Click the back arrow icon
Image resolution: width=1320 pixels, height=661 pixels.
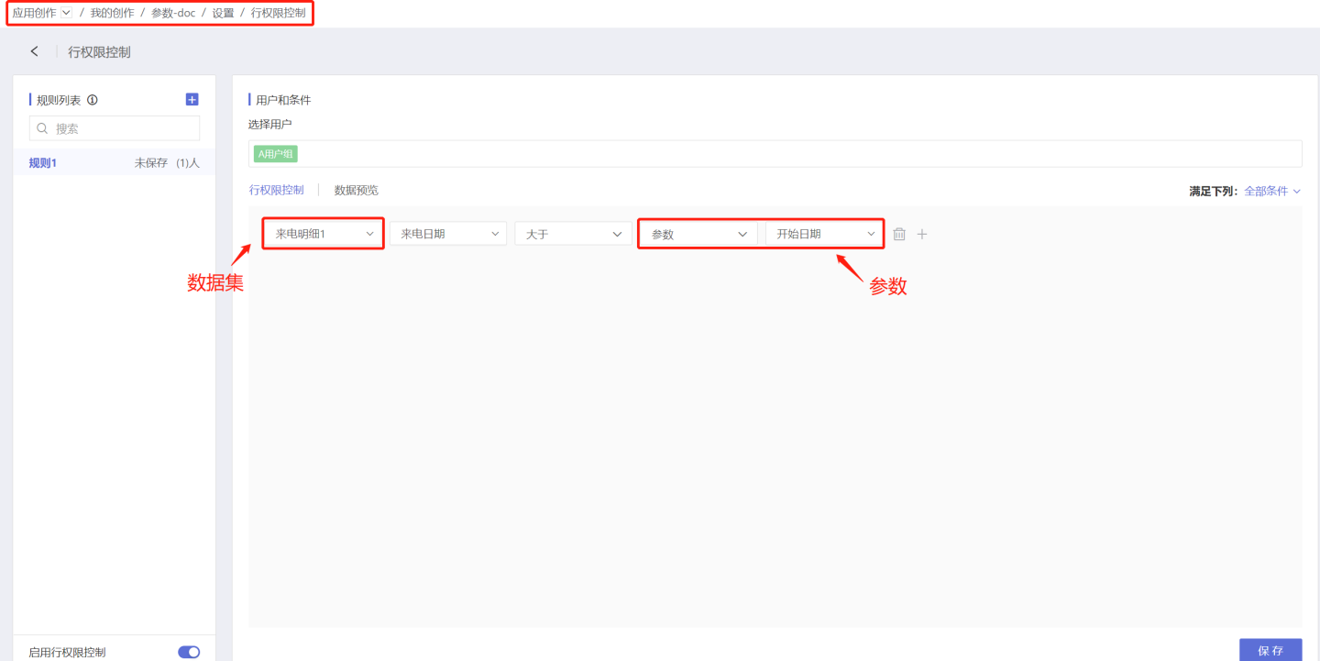[35, 52]
